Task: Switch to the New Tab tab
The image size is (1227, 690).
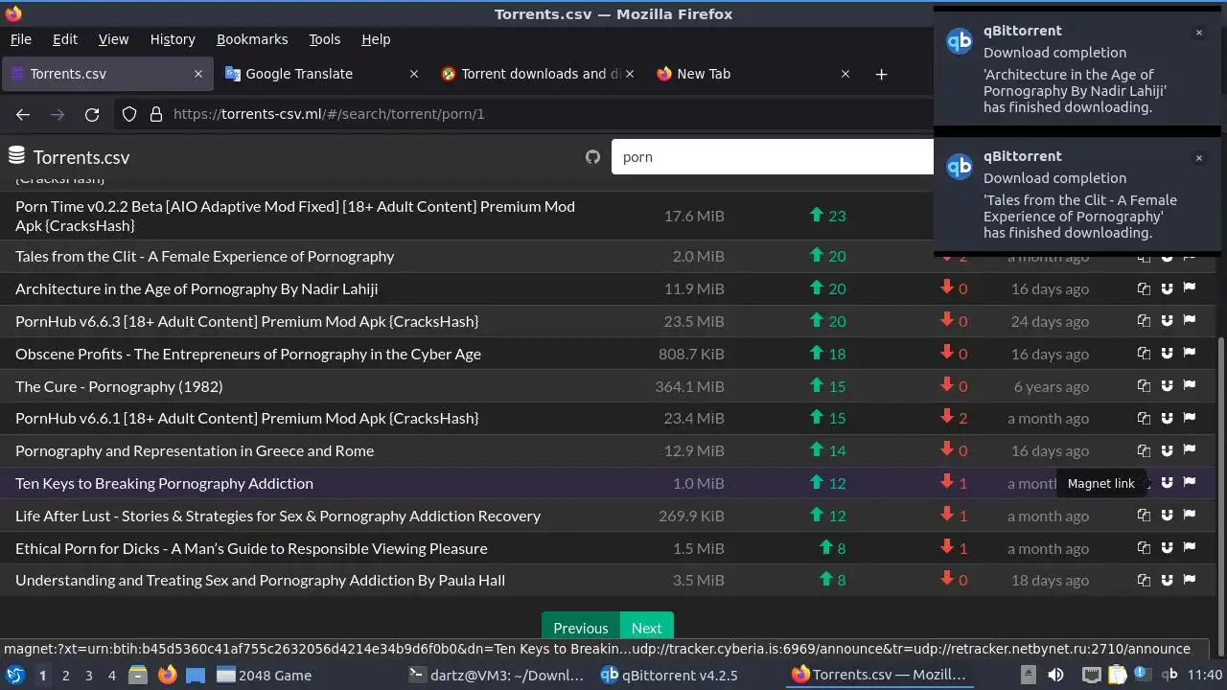Action: (752, 74)
